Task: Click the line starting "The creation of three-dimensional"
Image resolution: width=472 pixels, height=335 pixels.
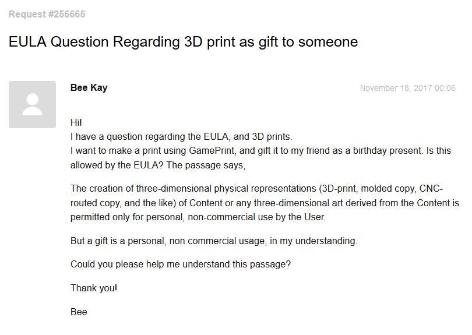Action: tap(192, 189)
